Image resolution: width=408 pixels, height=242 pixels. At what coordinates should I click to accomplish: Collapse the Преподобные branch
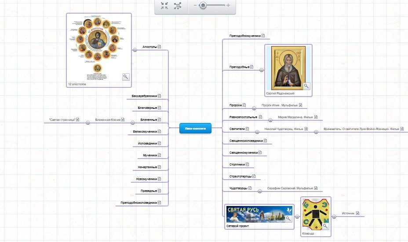[261, 70]
